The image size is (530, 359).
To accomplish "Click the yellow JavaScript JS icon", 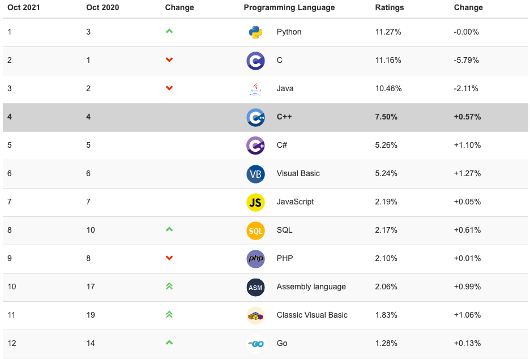I will click(x=255, y=202).
